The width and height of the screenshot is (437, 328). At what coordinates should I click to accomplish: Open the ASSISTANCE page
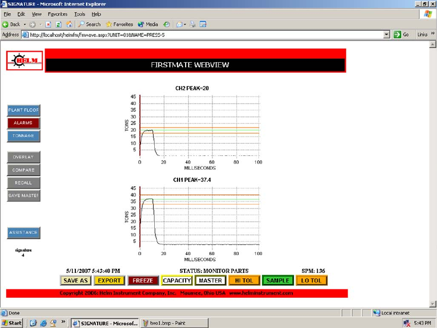[x=23, y=232]
